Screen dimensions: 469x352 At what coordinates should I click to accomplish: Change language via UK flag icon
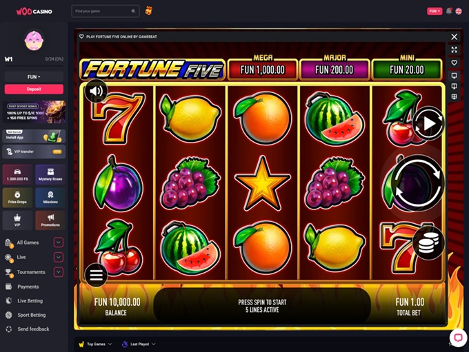pyautogui.click(x=459, y=11)
